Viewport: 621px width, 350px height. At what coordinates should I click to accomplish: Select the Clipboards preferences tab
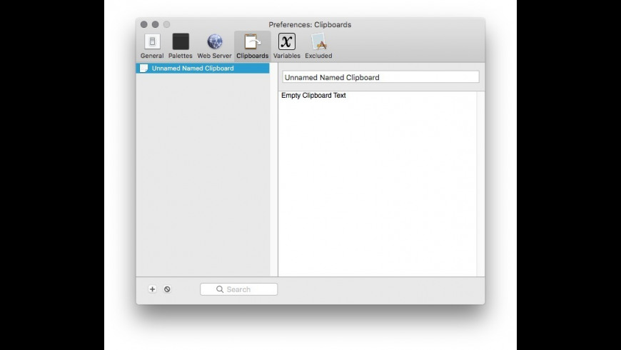click(x=252, y=46)
